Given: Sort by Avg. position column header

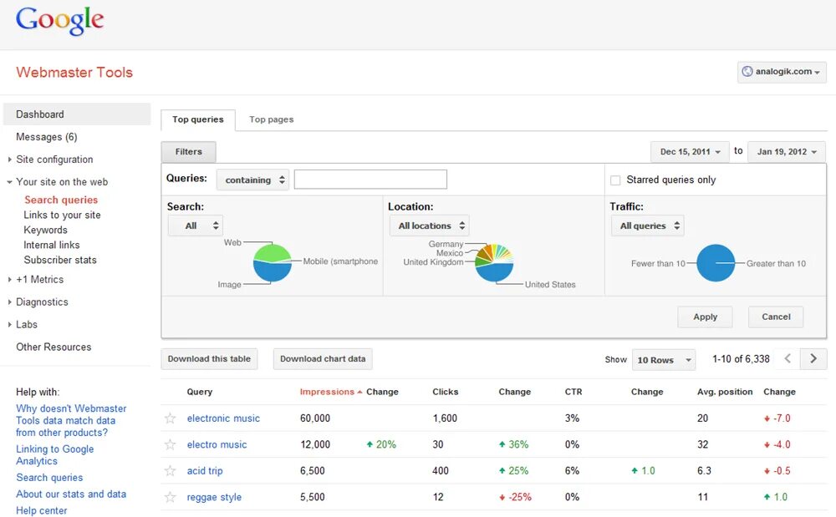Looking at the screenshot, I should (x=725, y=392).
